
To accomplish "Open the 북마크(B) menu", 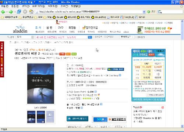I will [53, 6].
